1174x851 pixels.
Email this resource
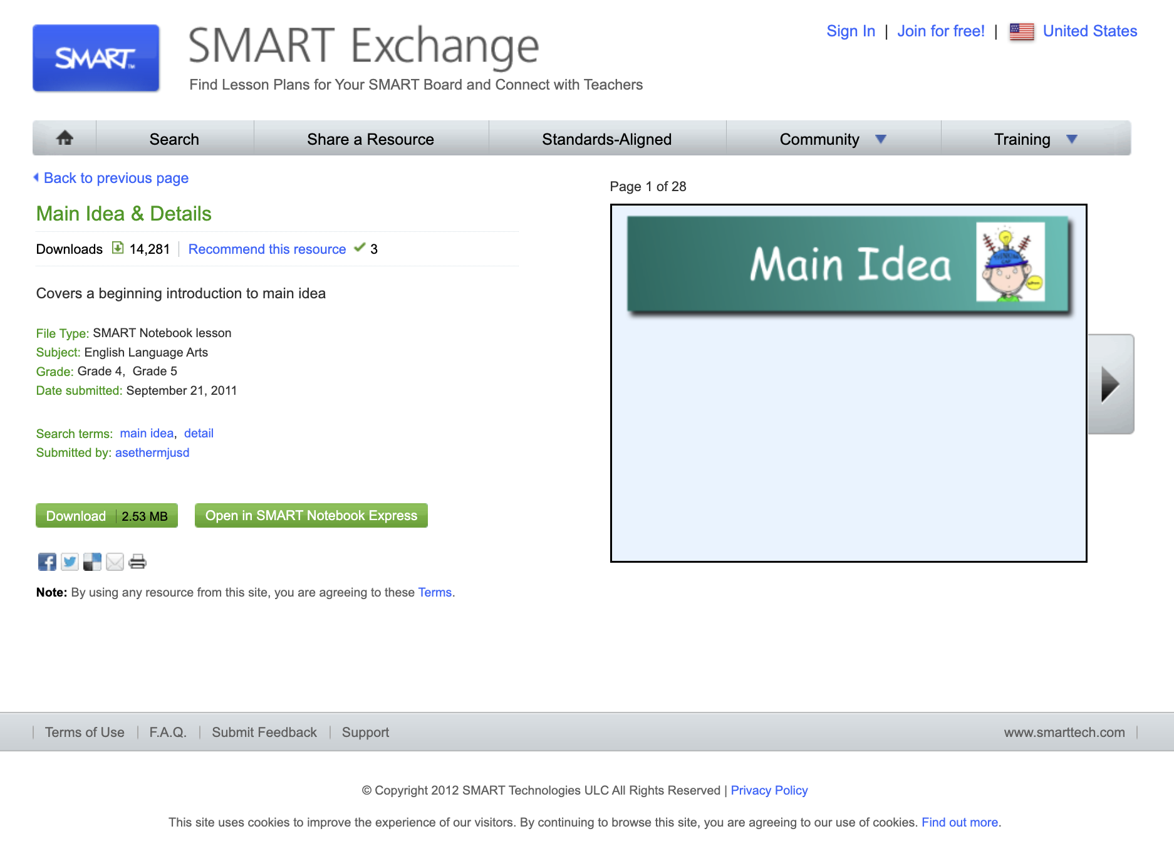click(115, 561)
